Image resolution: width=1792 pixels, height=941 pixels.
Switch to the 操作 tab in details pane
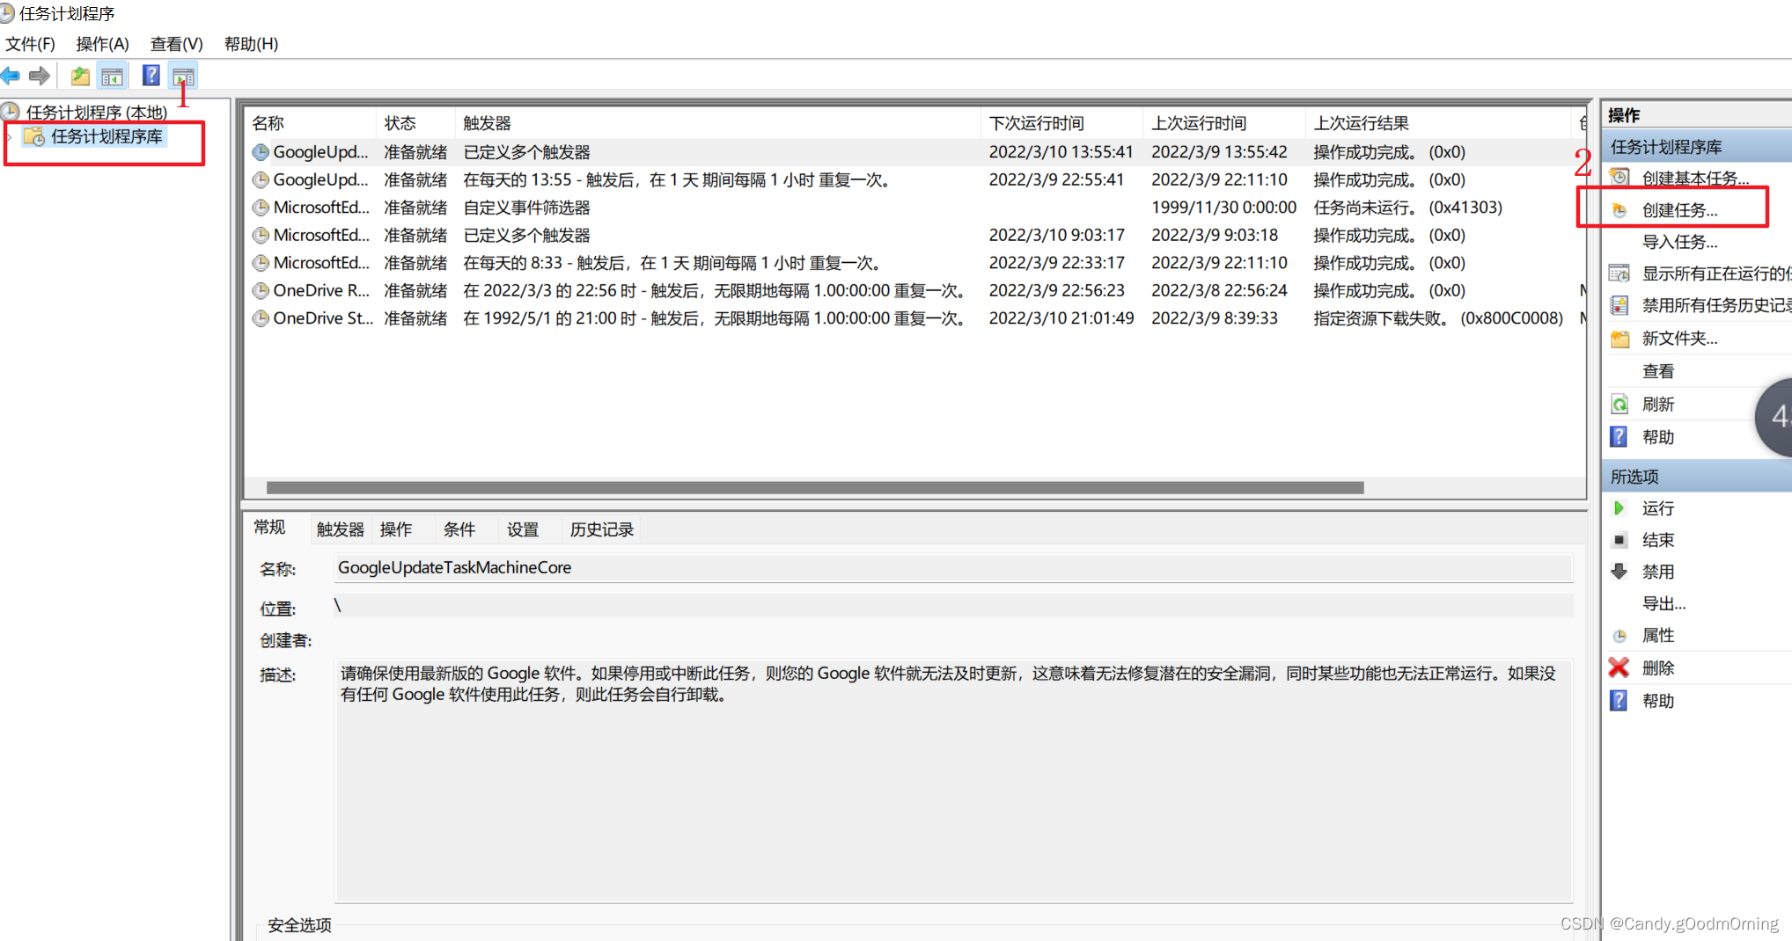click(x=396, y=529)
